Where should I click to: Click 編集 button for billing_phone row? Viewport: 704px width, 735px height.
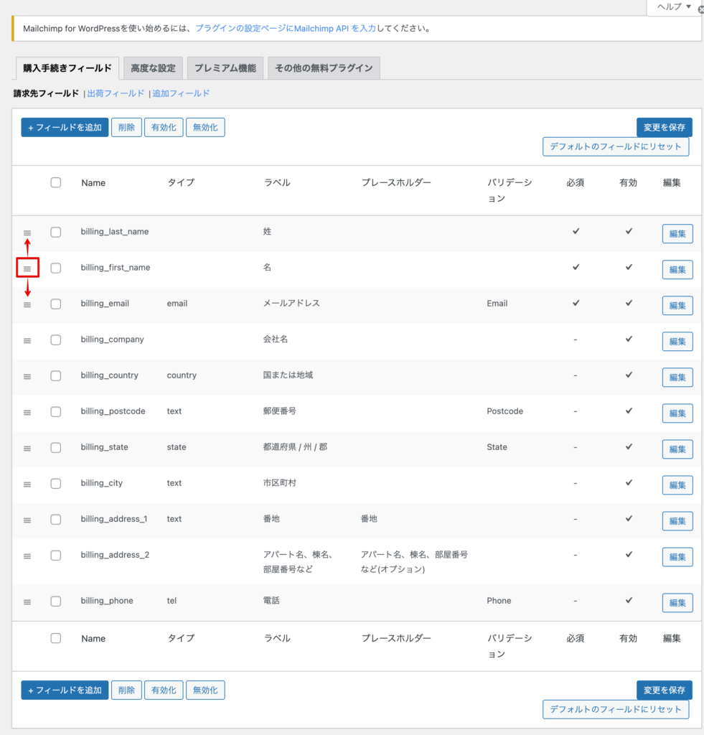click(677, 603)
